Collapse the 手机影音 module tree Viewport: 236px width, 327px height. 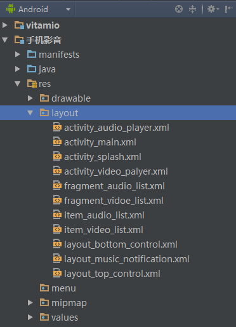(5, 40)
